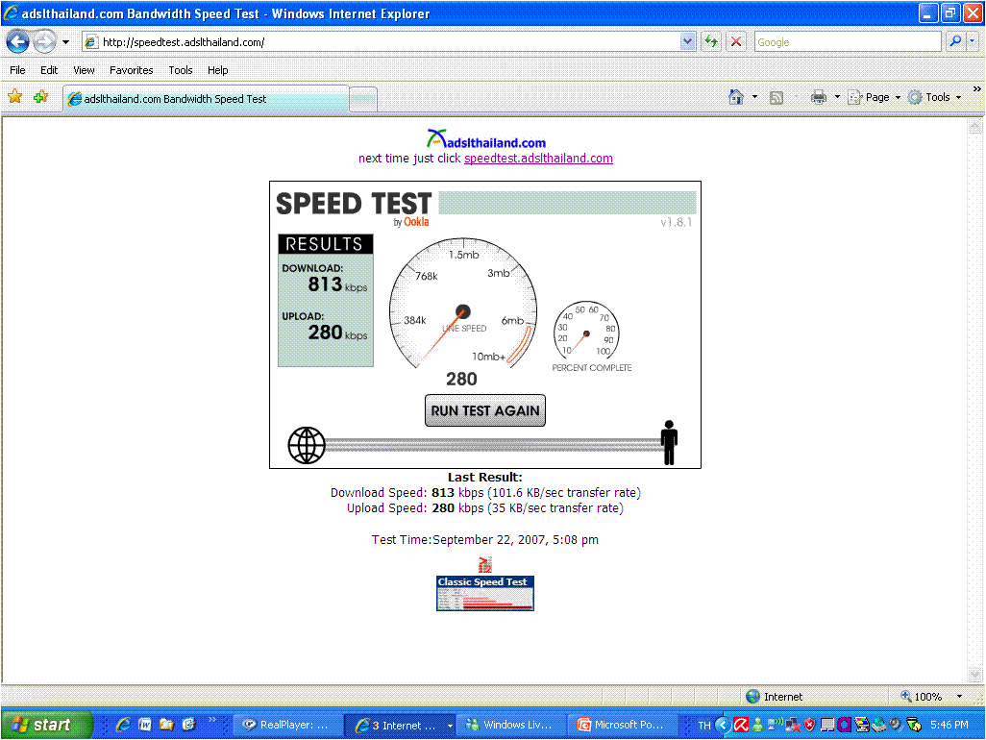
Task: Open the speedtest.adslthailand.com link
Action: click(x=538, y=159)
